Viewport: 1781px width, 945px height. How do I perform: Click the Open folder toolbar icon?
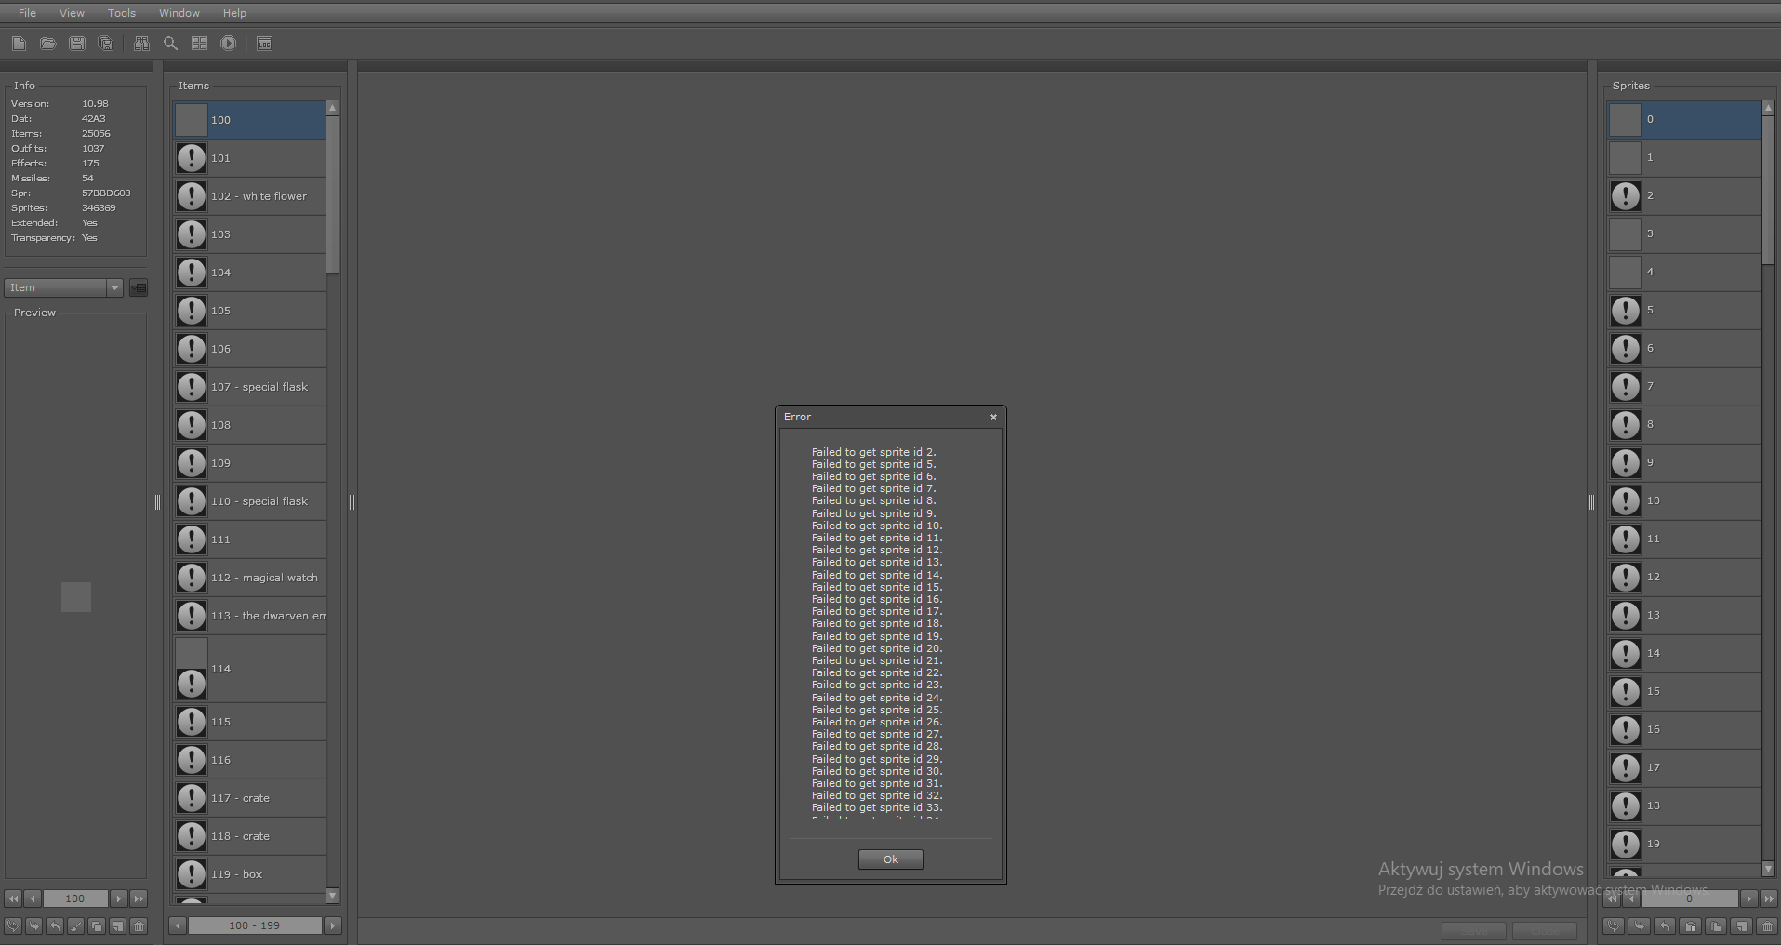[x=47, y=44]
